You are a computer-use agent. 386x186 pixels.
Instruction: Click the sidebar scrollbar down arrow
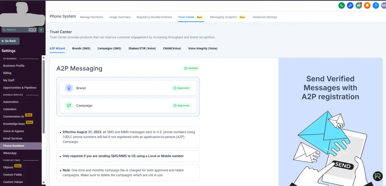[44, 182]
